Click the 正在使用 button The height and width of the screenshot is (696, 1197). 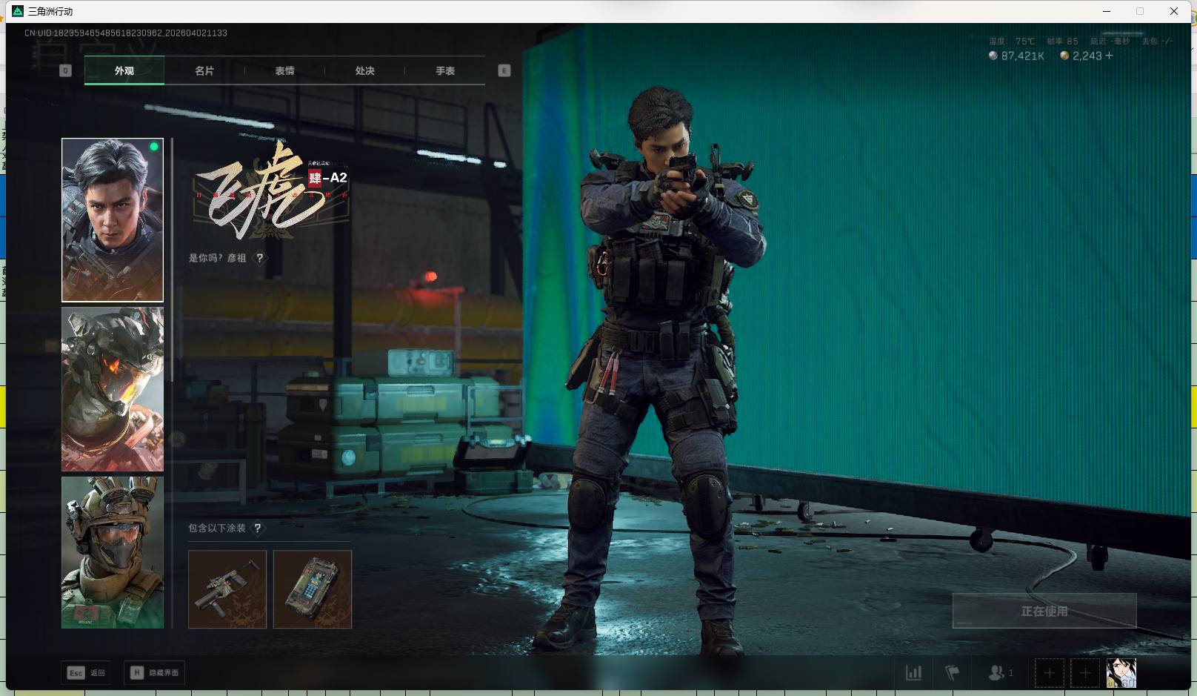[1044, 611]
